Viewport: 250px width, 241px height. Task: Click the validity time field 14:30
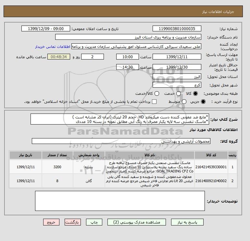(x=128, y=67)
